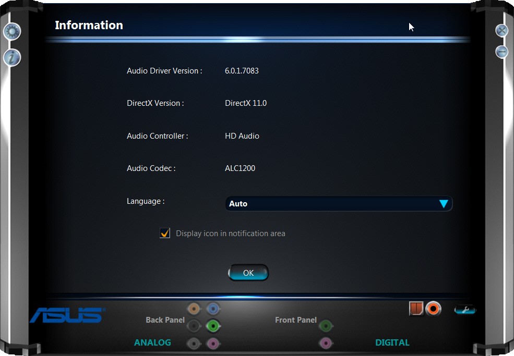The image size is (514, 356).
Task: Open connector settings wrench button
Action: pyautogui.click(x=465, y=309)
